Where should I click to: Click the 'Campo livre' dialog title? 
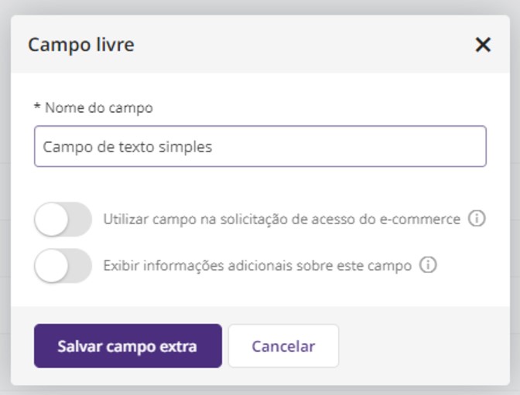click(x=81, y=45)
